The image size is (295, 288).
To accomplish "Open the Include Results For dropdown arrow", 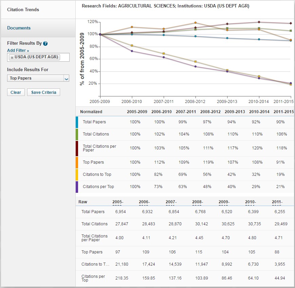I will 67,79.
